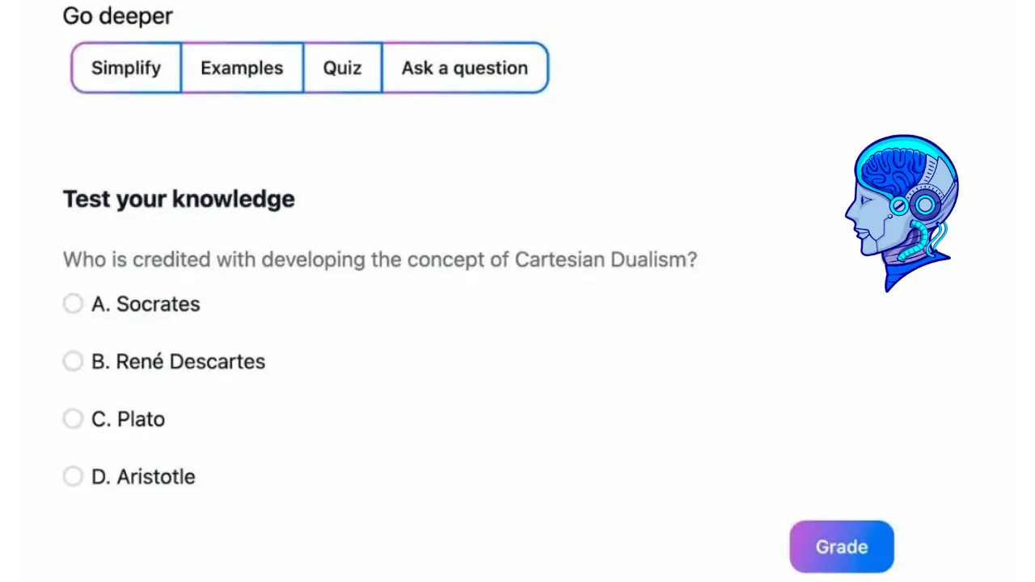Click the robot's round ear piece
The image size is (1035, 582).
(924, 205)
